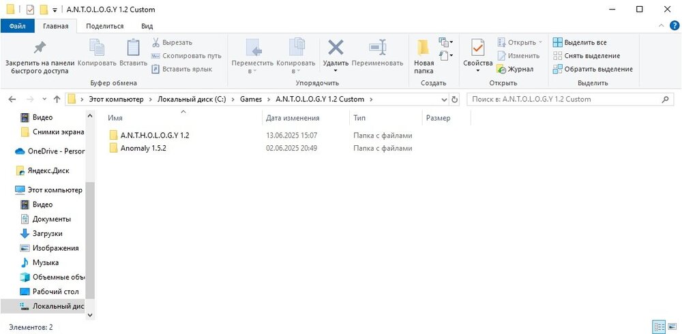This screenshot has width=682, height=334.
Task: Switch to the Вид (View) ribbon tab
Action: tap(147, 26)
